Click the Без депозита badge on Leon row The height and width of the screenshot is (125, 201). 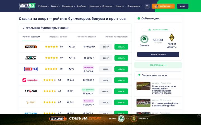pos(88,90)
